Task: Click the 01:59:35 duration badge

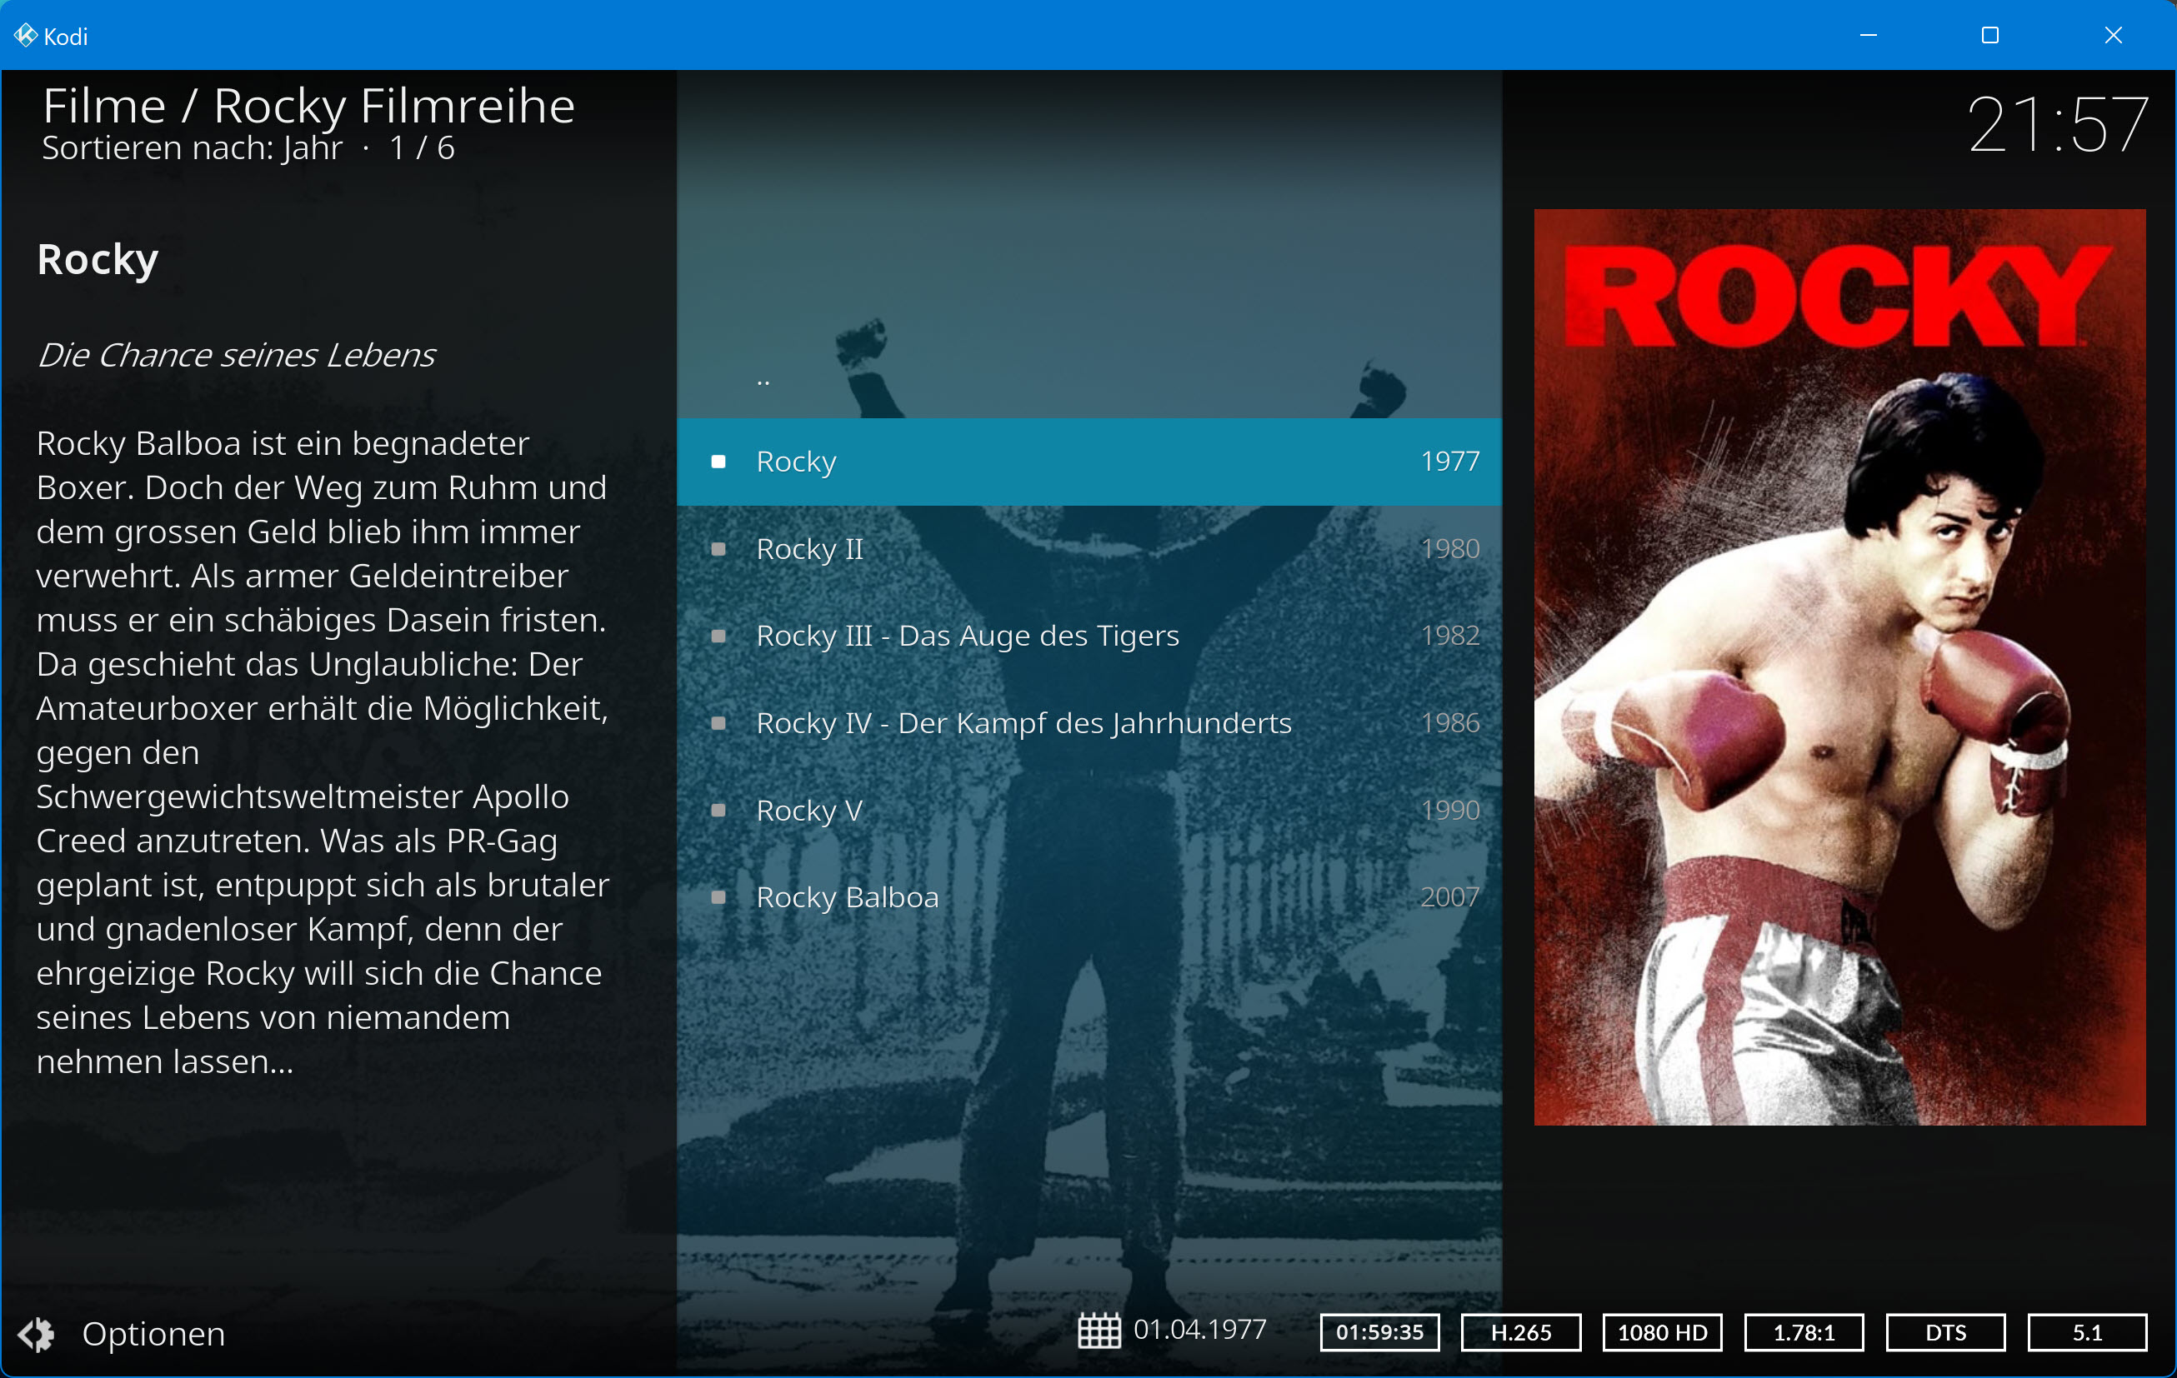Action: [x=1379, y=1332]
